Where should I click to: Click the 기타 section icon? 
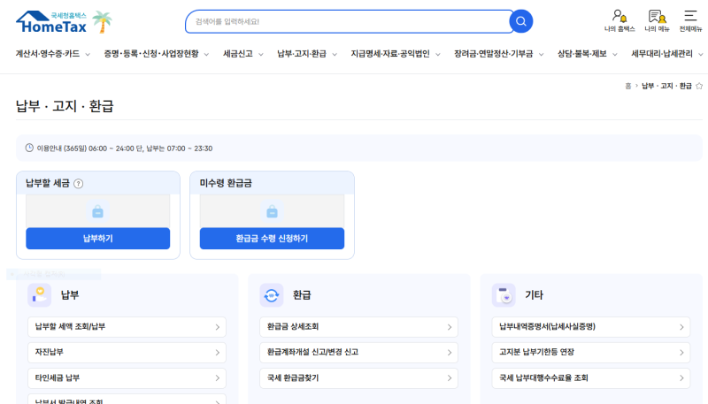pos(504,295)
